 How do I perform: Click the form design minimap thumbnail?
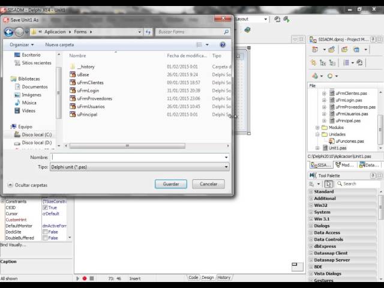[298, 266]
